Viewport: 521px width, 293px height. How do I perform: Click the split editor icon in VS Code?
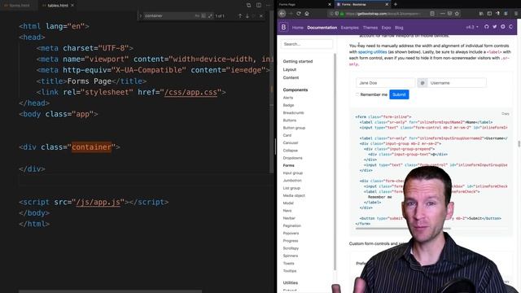click(x=259, y=5)
